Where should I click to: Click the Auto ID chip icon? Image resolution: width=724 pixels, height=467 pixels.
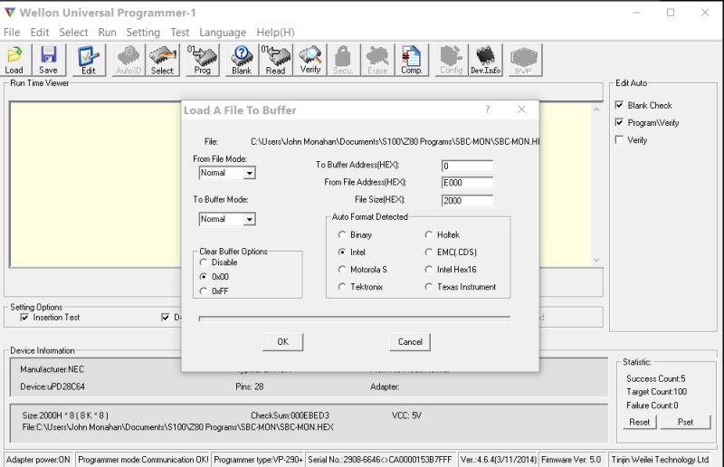tap(129, 60)
